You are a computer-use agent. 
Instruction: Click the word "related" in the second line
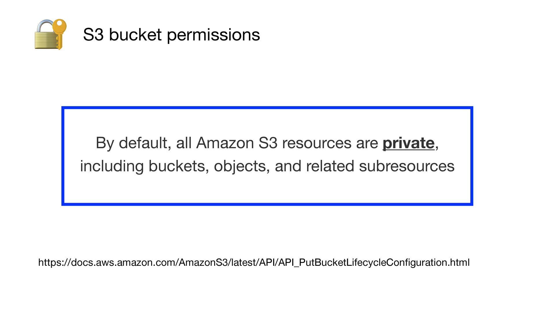point(330,166)
